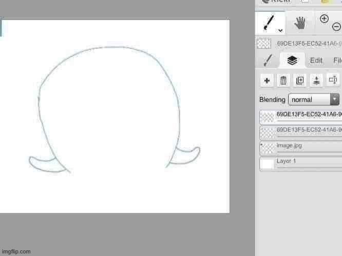Open the Edit tab
Image resolution: width=342 pixels, height=256 pixels.
pyautogui.click(x=316, y=61)
